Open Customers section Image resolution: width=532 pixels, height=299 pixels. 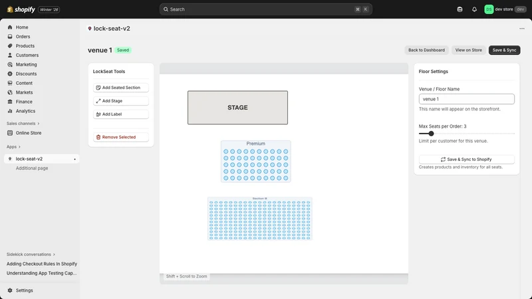click(x=27, y=55)
